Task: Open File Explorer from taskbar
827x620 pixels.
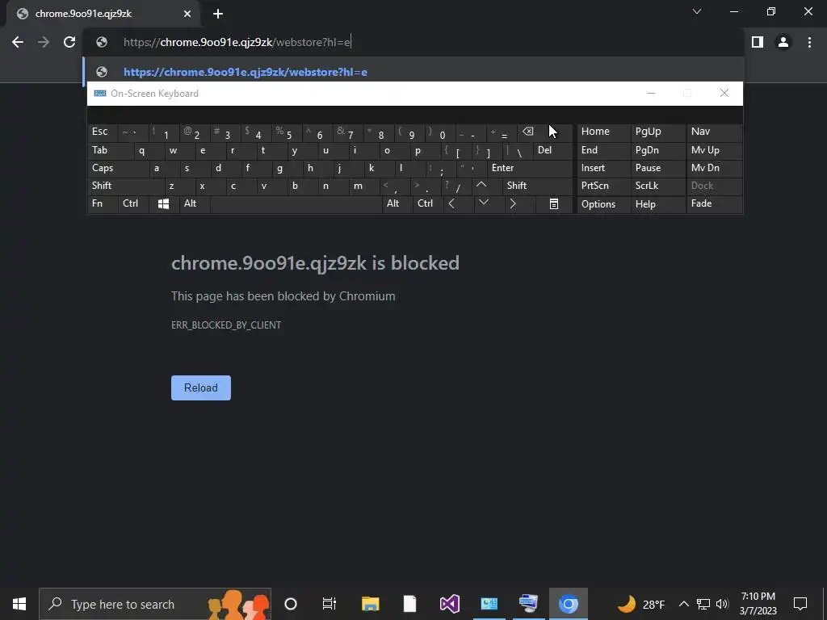Action: pyautogui.click(x=370, y=604)
